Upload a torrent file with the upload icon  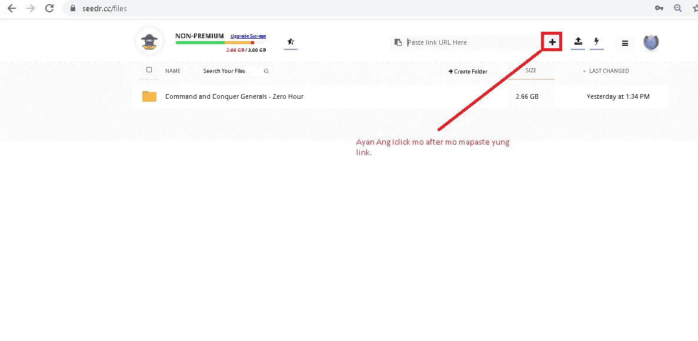[578, 42]
